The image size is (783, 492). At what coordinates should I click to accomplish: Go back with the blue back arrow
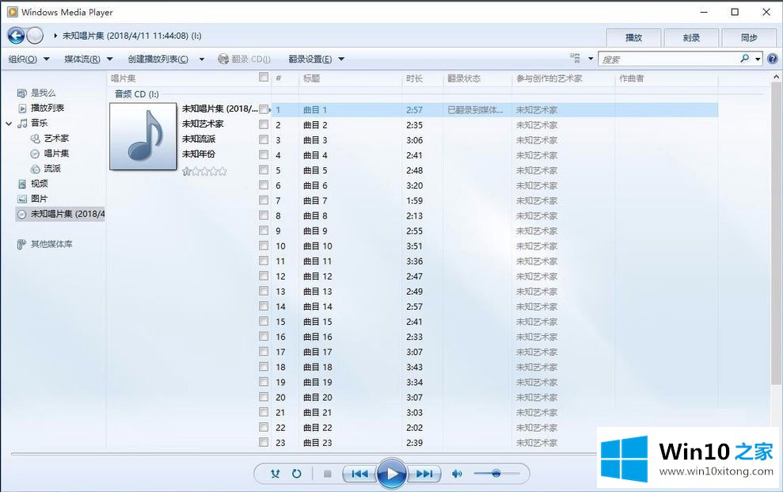16,36
